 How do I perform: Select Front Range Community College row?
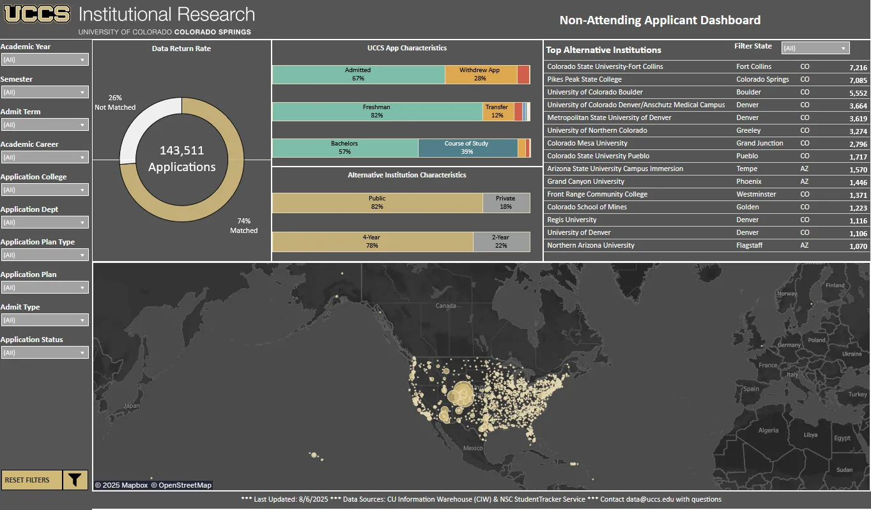pos(707,195)
